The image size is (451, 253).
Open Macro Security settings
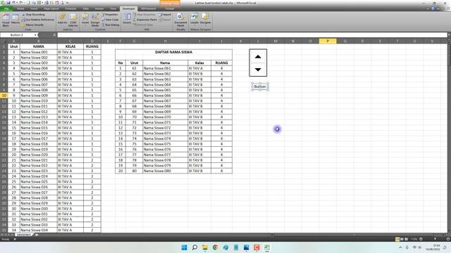32,25
